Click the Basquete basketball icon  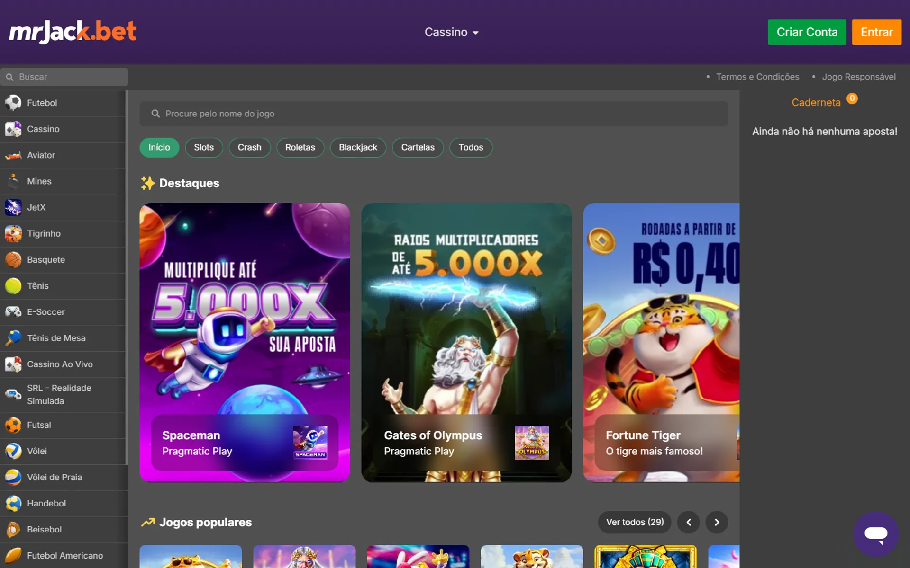[13, 260]
